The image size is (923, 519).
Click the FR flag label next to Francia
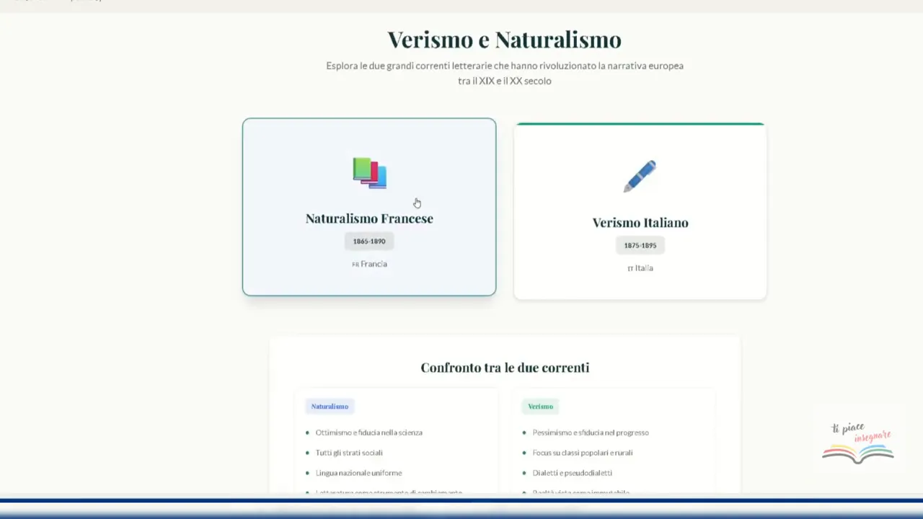click(355, 265)
